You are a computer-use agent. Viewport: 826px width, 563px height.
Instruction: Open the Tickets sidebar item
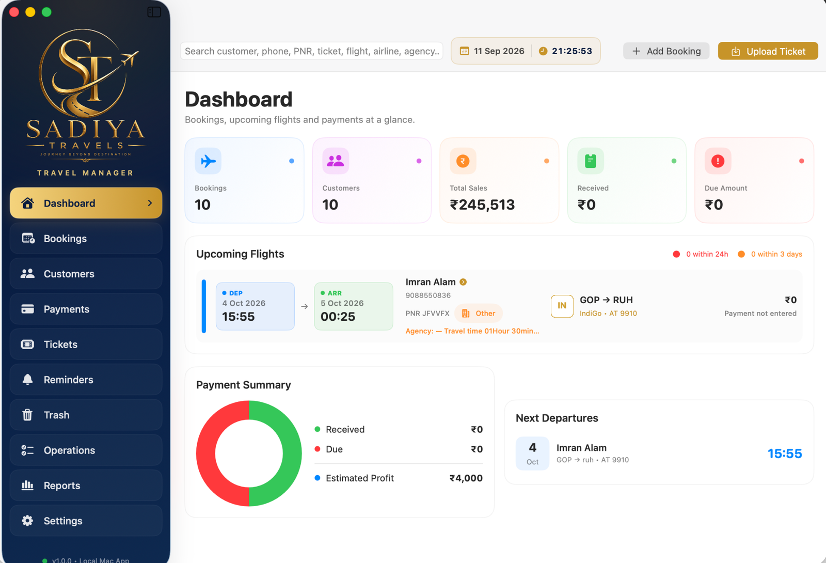click(x=86, y=344)
